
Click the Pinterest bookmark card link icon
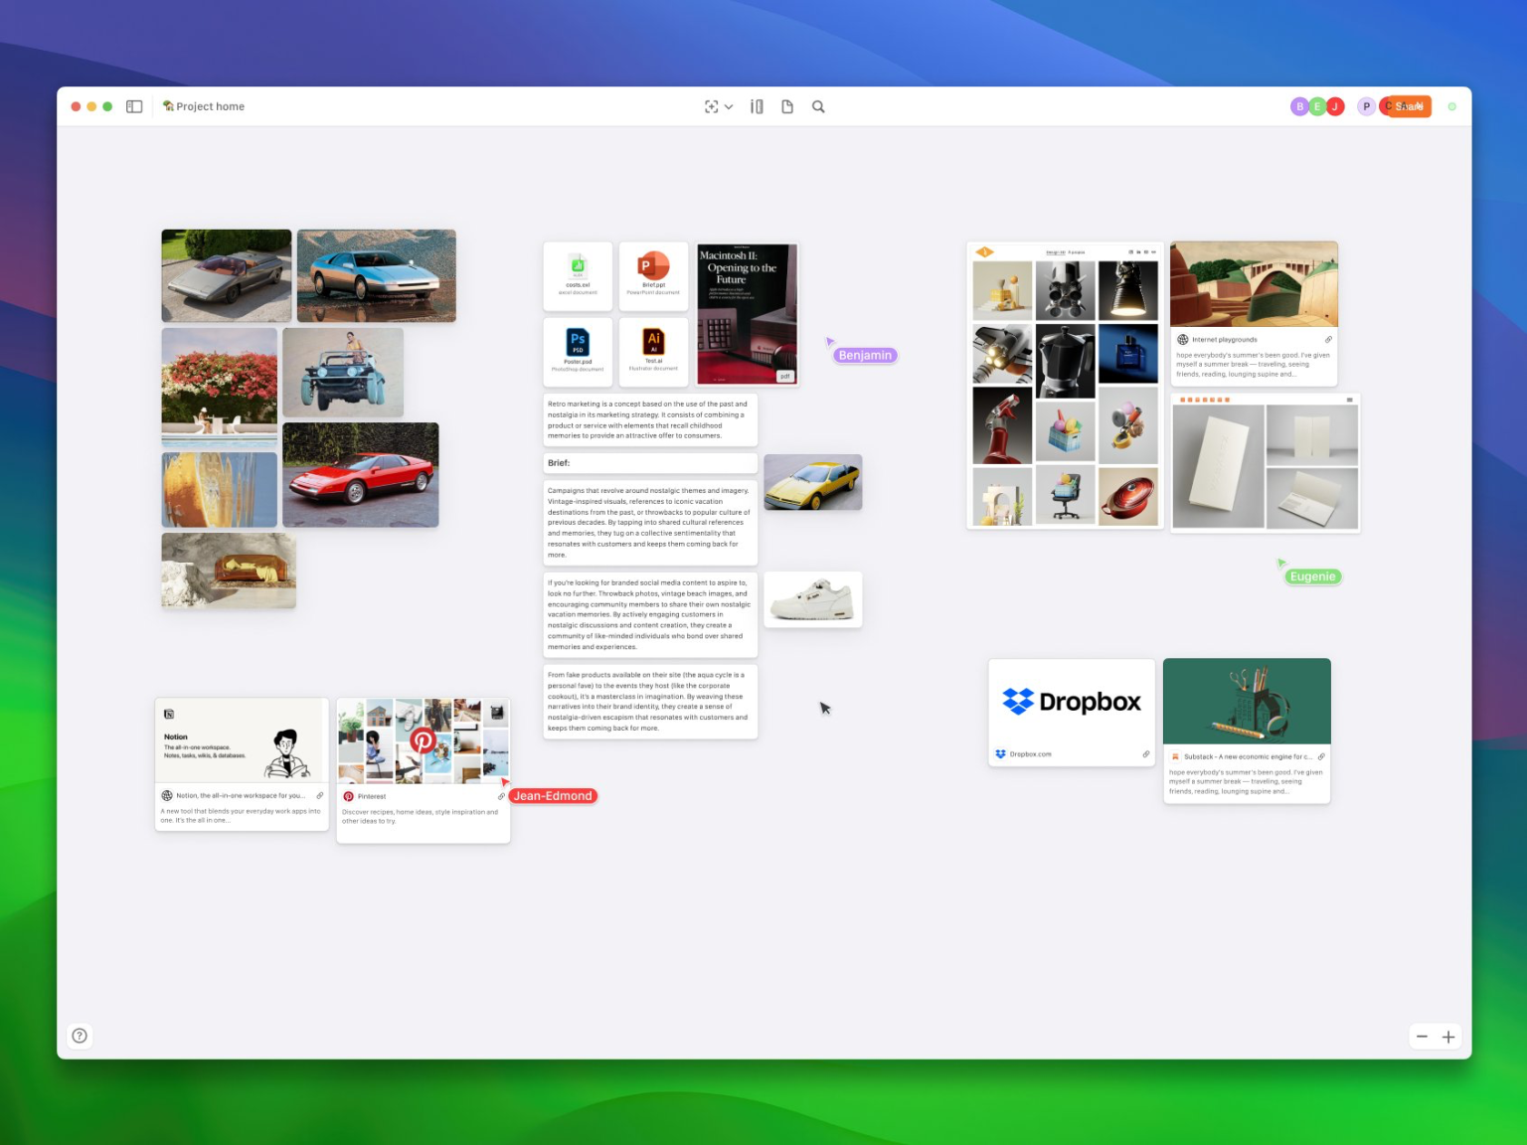point(501,796)
